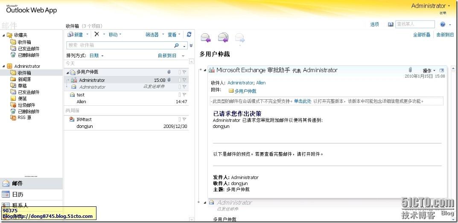Click the 垃圾邮件 junk folder icon

(x=13, y=105)
